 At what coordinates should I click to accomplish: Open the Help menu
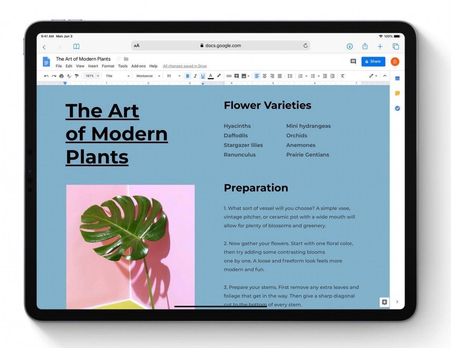point(153,66)
